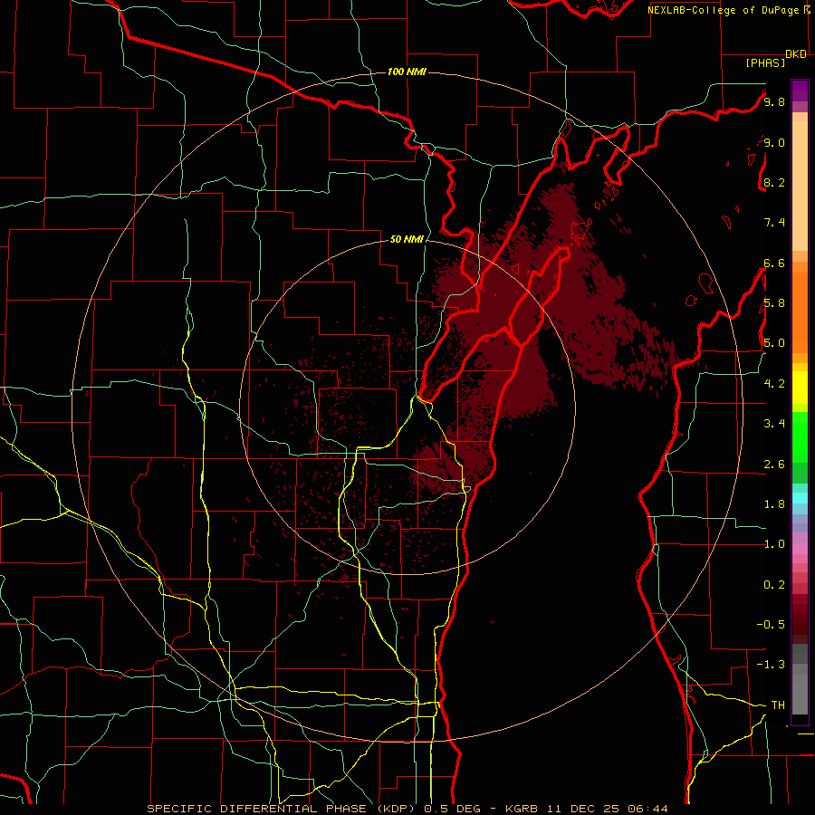815x815 pixels.
Task: Click the -0.5 scale value
Action: coord(771,624)
